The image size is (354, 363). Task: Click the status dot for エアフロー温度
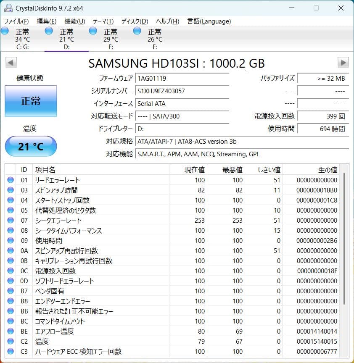(10, 331)
